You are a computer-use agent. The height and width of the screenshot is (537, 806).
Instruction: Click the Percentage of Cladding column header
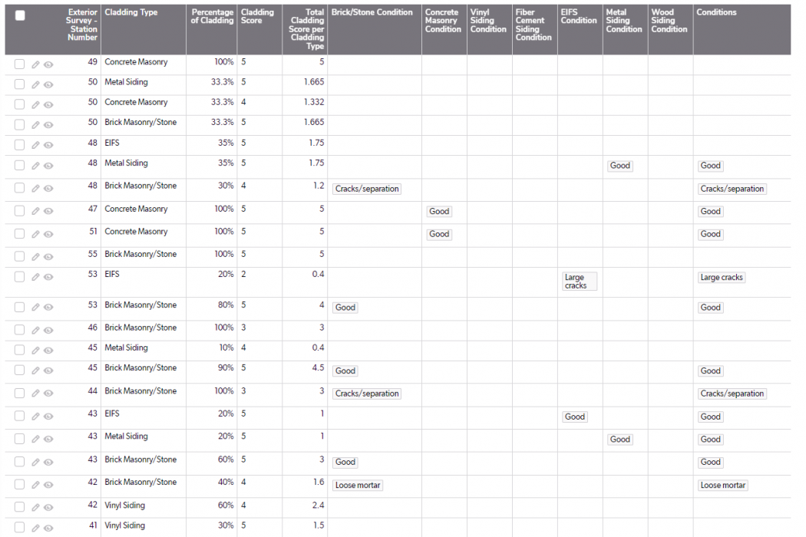(x=212, y=17)
